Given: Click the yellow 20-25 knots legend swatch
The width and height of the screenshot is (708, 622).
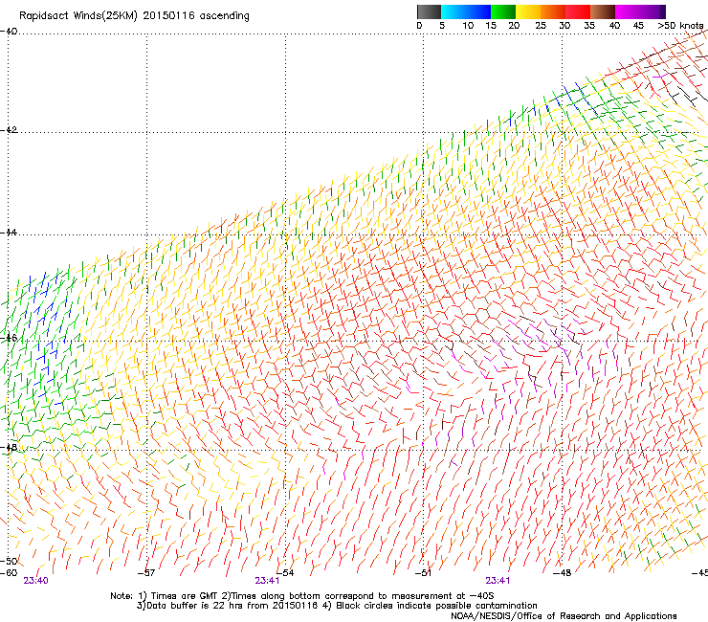Looking at the screenshot, I should click(528, 11).
